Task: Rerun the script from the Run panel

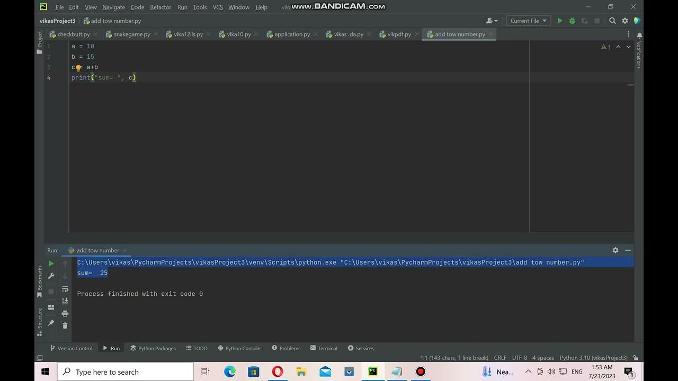Action: 51,263
